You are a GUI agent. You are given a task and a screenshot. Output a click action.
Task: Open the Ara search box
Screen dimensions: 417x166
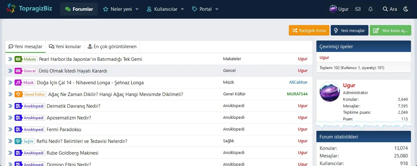[x=390, y=9]
